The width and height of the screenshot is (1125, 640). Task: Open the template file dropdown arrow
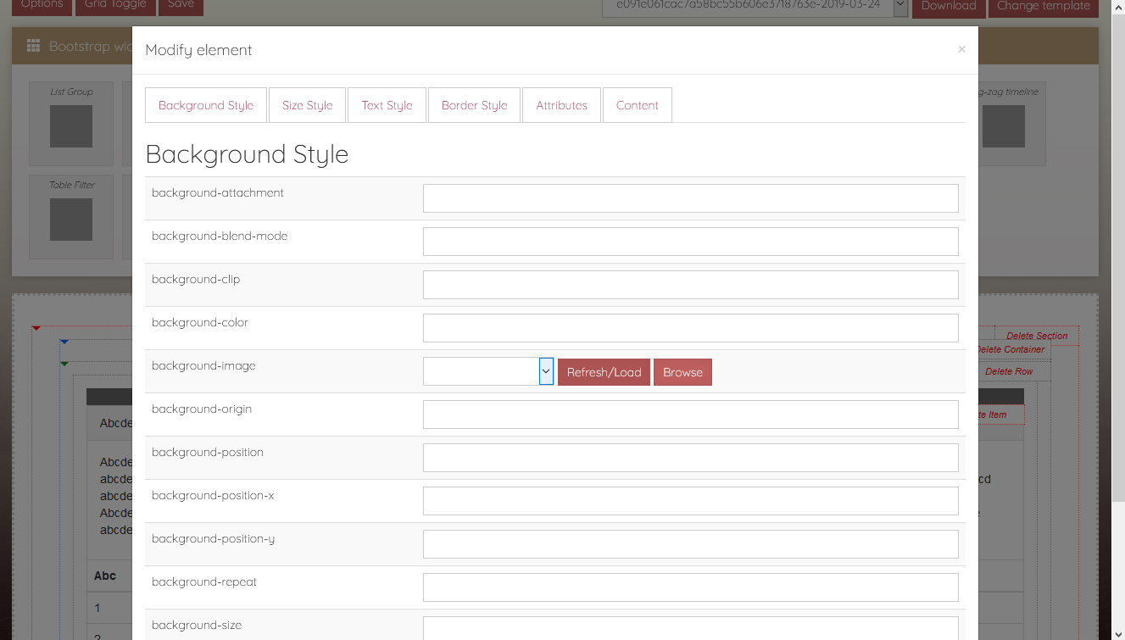(900, 6)
